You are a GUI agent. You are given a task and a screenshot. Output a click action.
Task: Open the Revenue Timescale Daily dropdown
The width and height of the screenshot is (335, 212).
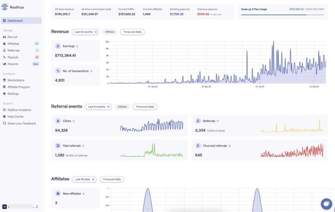[132, 32]
